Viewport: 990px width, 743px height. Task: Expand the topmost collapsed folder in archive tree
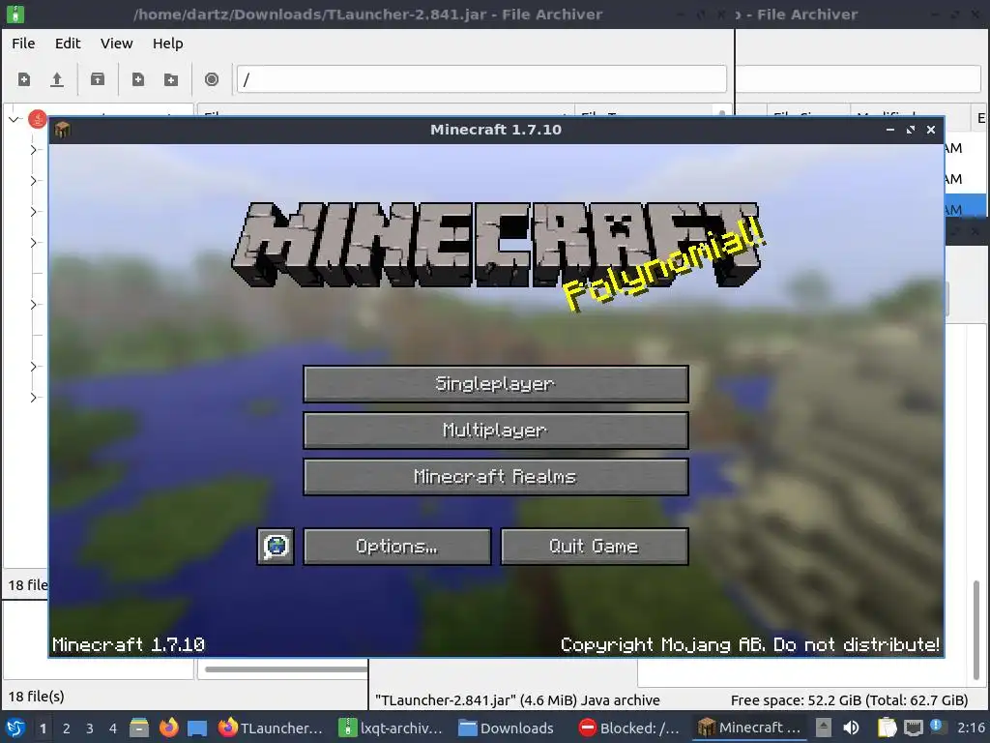(33, 150)
